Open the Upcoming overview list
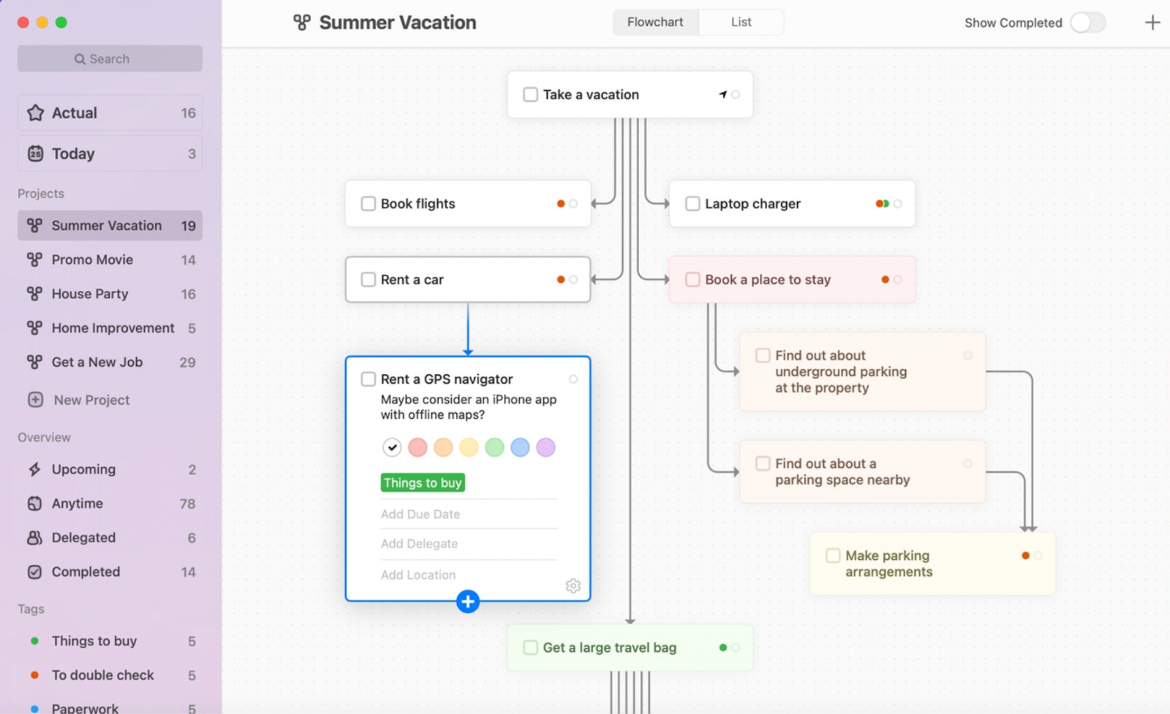The height and width of the screenshot is (714, 1170). coord(110,469)
